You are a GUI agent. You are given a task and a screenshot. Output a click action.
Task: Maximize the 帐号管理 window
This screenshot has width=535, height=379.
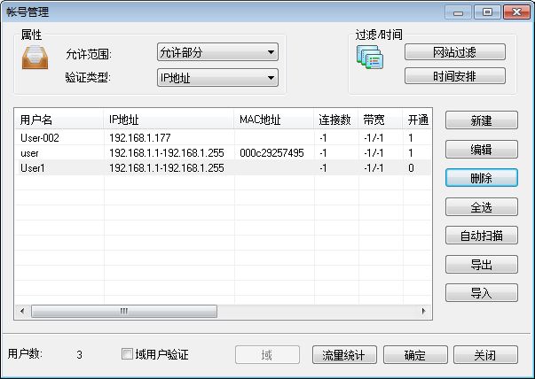487,12
